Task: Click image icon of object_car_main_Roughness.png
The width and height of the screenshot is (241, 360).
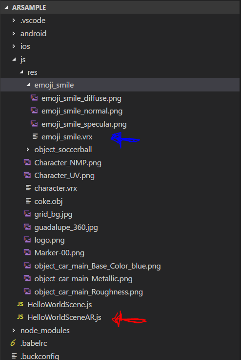Action: click(27, 292)
